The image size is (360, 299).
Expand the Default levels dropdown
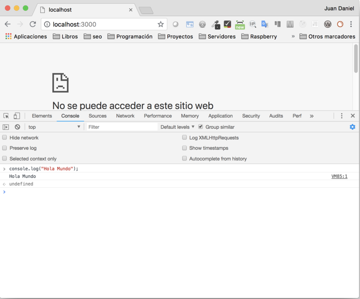pyautogui.click(x=177, y=127)
